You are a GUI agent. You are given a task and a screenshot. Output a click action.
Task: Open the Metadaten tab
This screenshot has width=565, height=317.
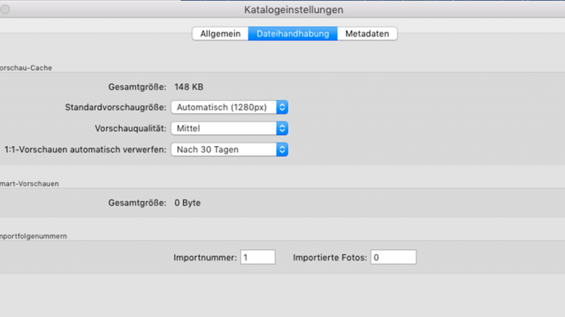367,34
